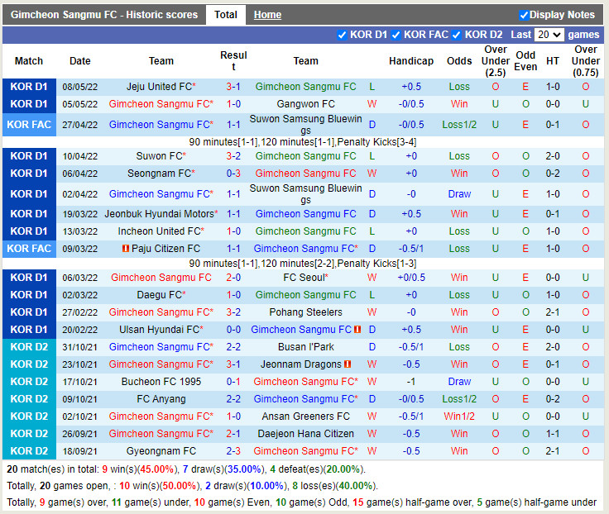The image size is (609, 514).
Task: Click the Odd Even column header
Action: click(525, 61)
